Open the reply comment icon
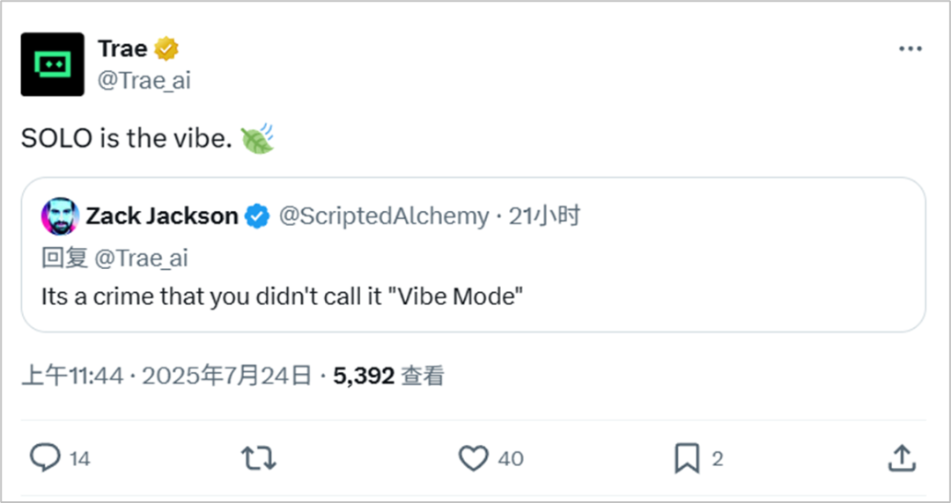951x503 pixels. click(x=45, y=457)
